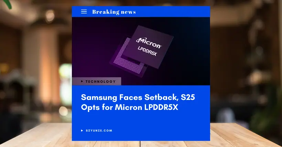Click the Micron logo on the chip

(149, 43)
